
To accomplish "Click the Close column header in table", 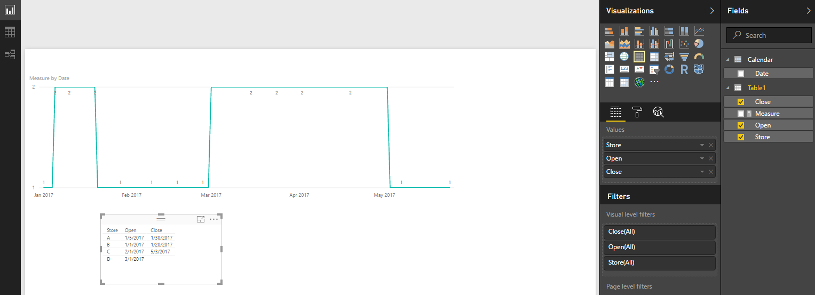I will click(156, 230).
